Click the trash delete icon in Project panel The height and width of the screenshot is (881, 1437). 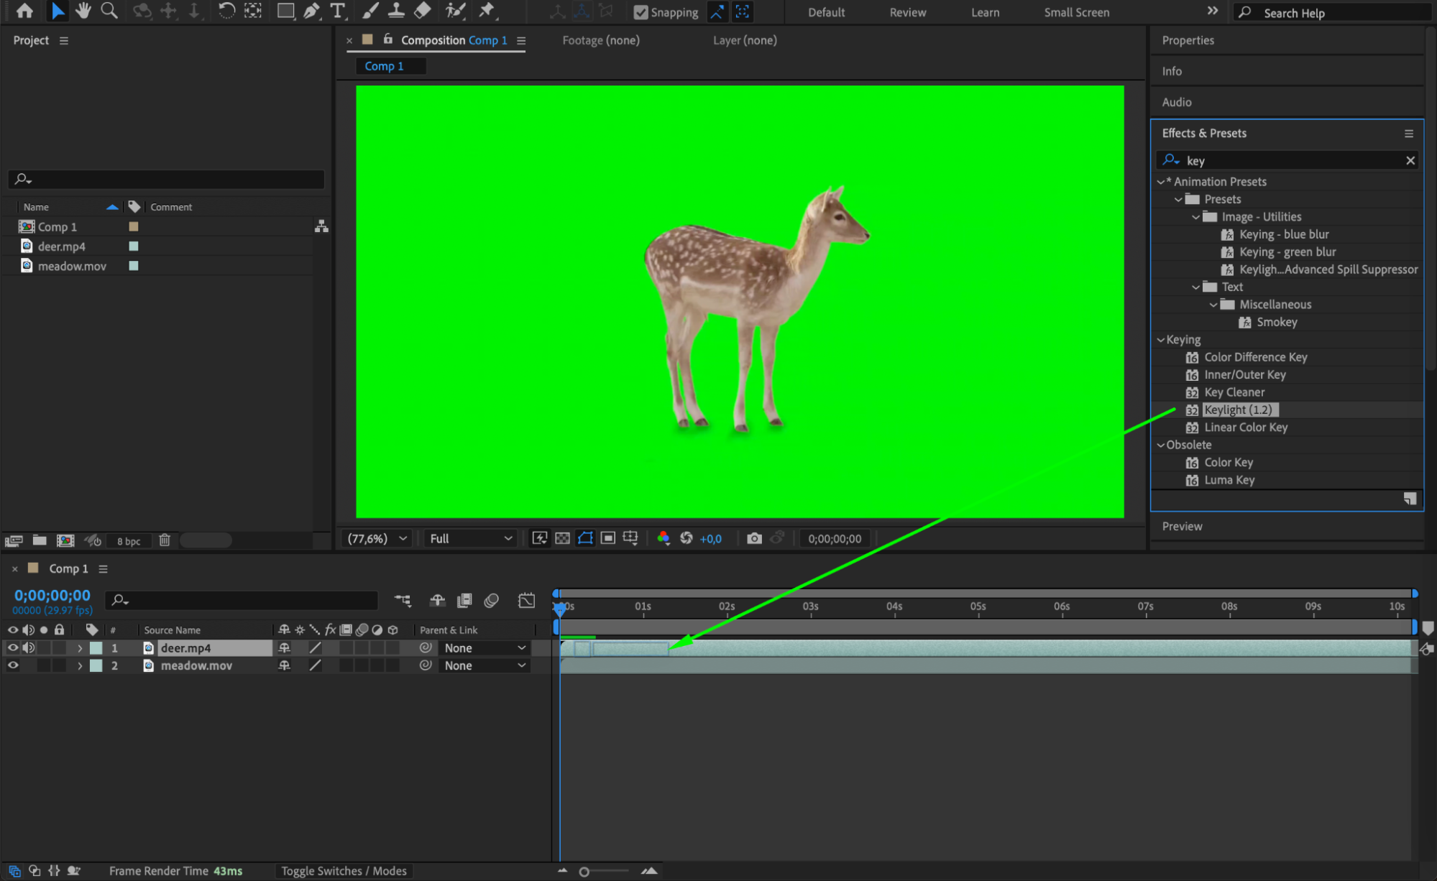165,540
